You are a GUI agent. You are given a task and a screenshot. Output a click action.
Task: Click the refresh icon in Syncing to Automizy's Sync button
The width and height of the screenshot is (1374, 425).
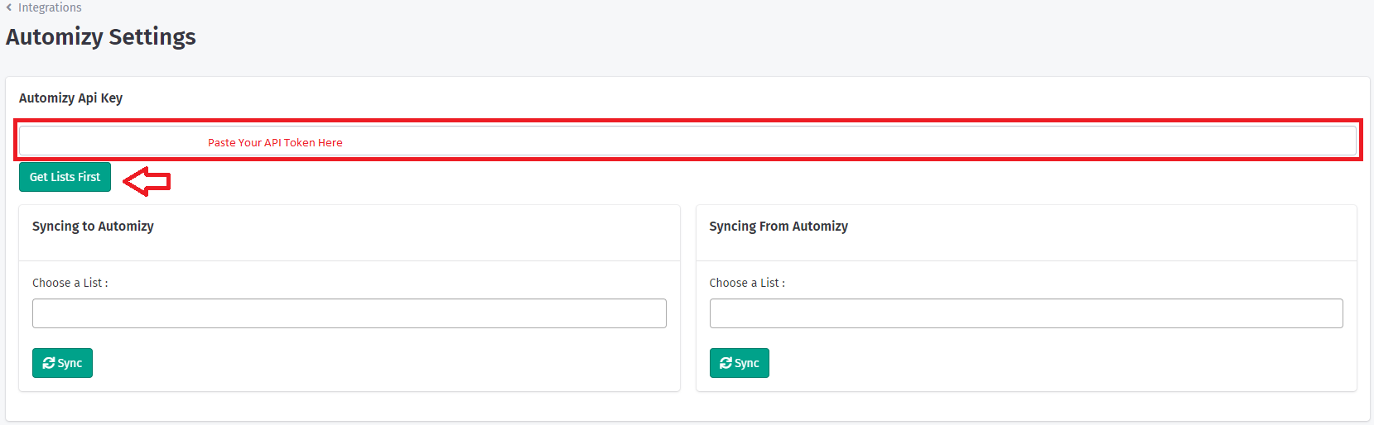click(x=49, y=363)
